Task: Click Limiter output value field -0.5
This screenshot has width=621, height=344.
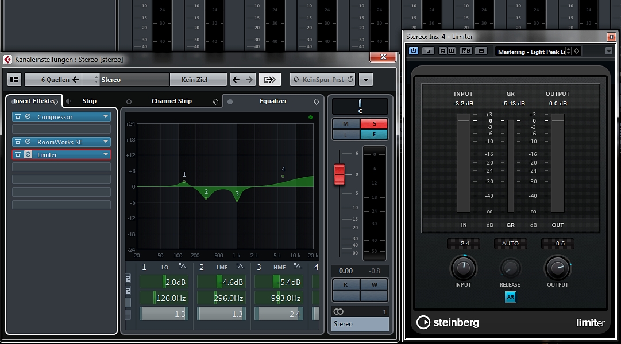Action: click(x=558, y=244)
